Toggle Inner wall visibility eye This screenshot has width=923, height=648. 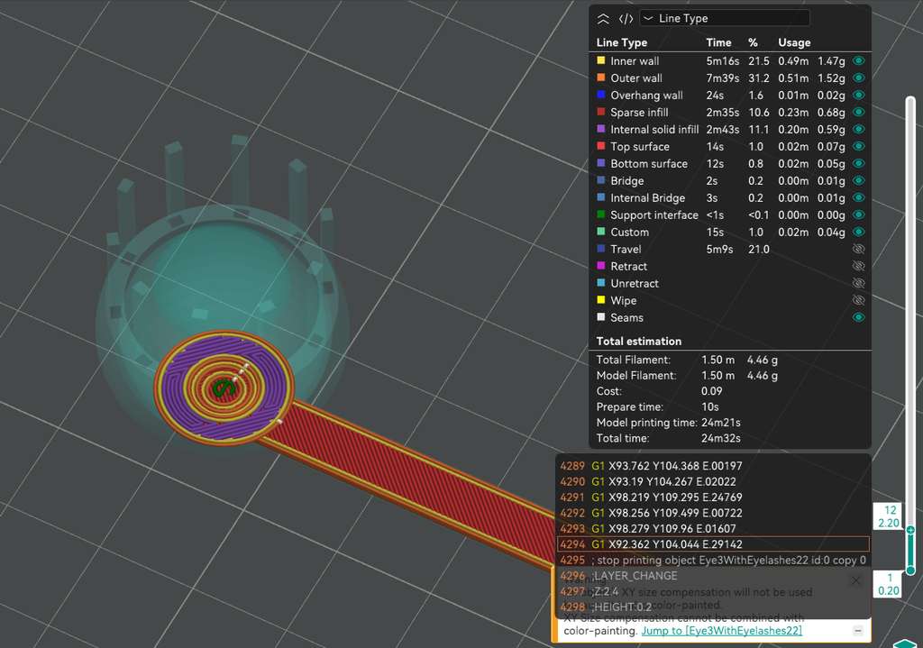(858, 60)
